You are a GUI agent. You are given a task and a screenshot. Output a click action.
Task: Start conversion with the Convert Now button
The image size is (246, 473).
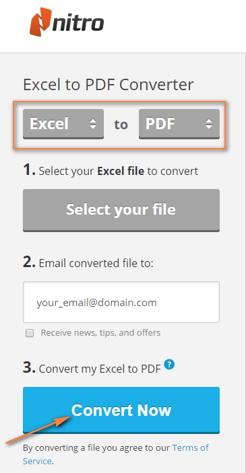coord(121,410)
